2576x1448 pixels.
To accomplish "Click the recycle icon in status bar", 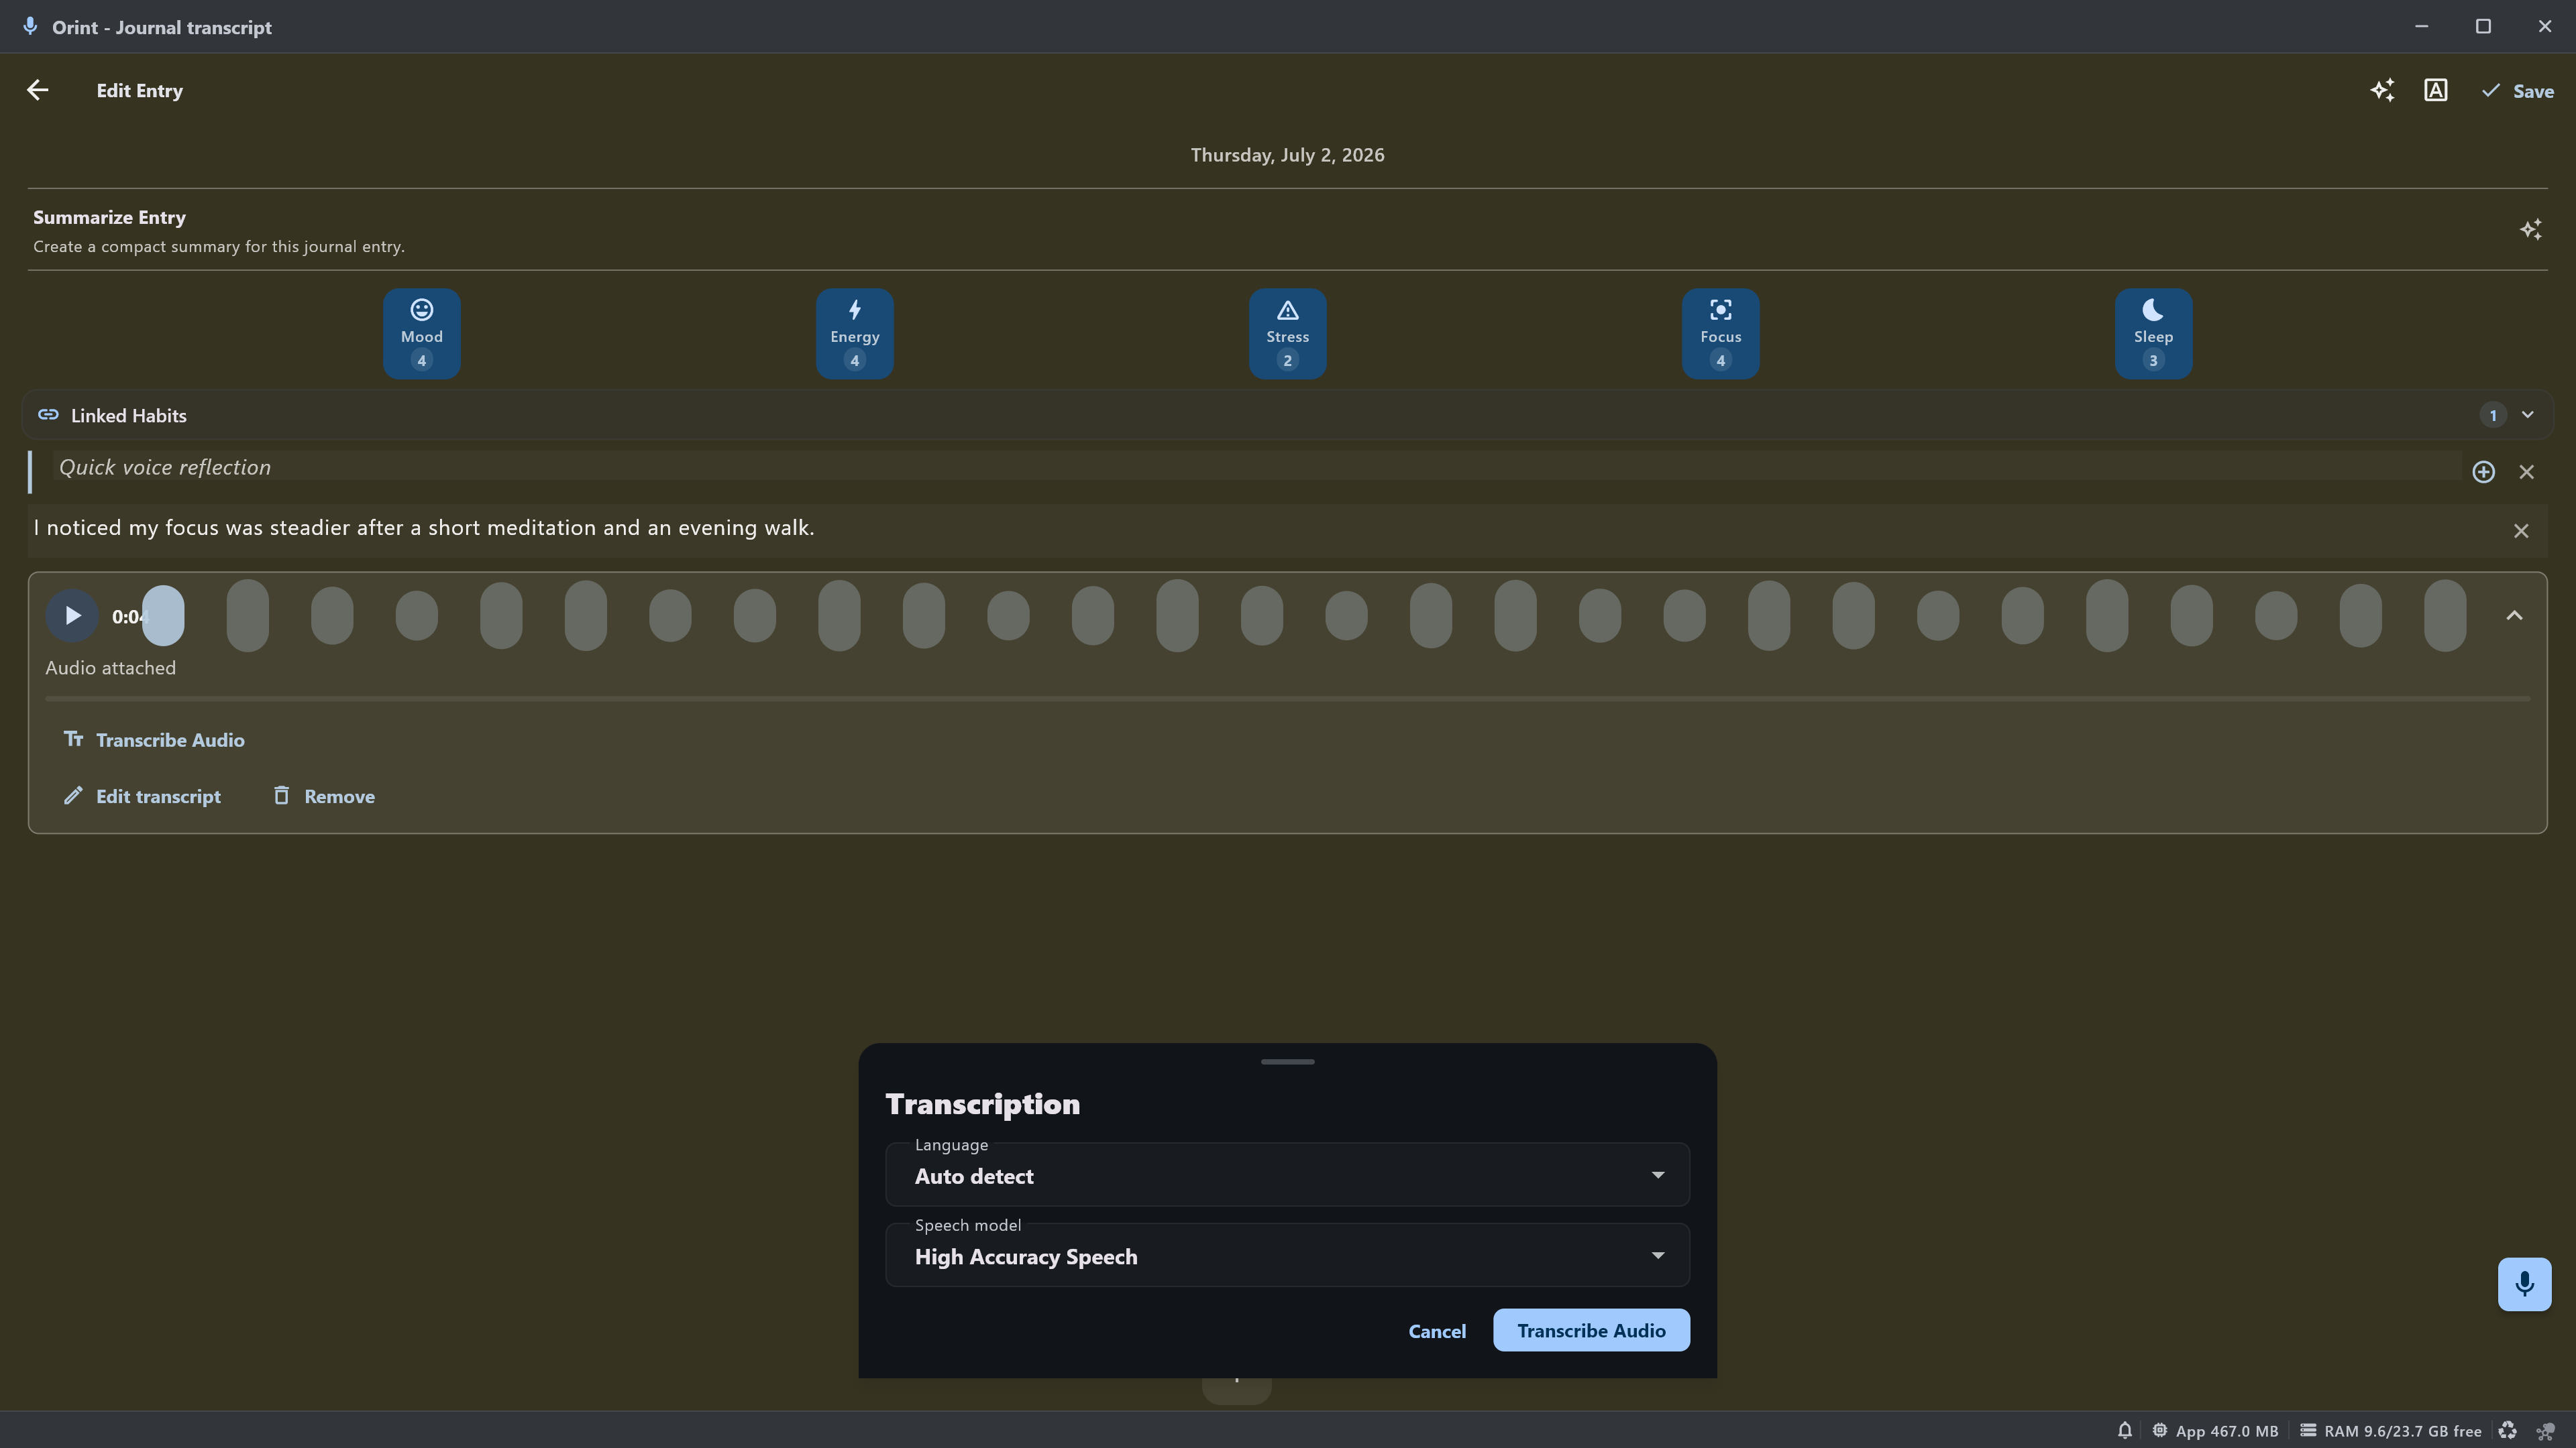I will click(x=2507, y=1430).
